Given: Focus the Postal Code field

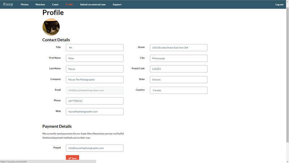Looking at the screenshot, I should tap(178, 69).
